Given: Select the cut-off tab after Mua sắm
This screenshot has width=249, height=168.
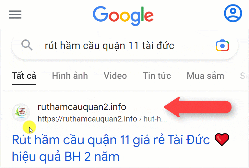Looking at the screenshot, I should pos(244,76).
